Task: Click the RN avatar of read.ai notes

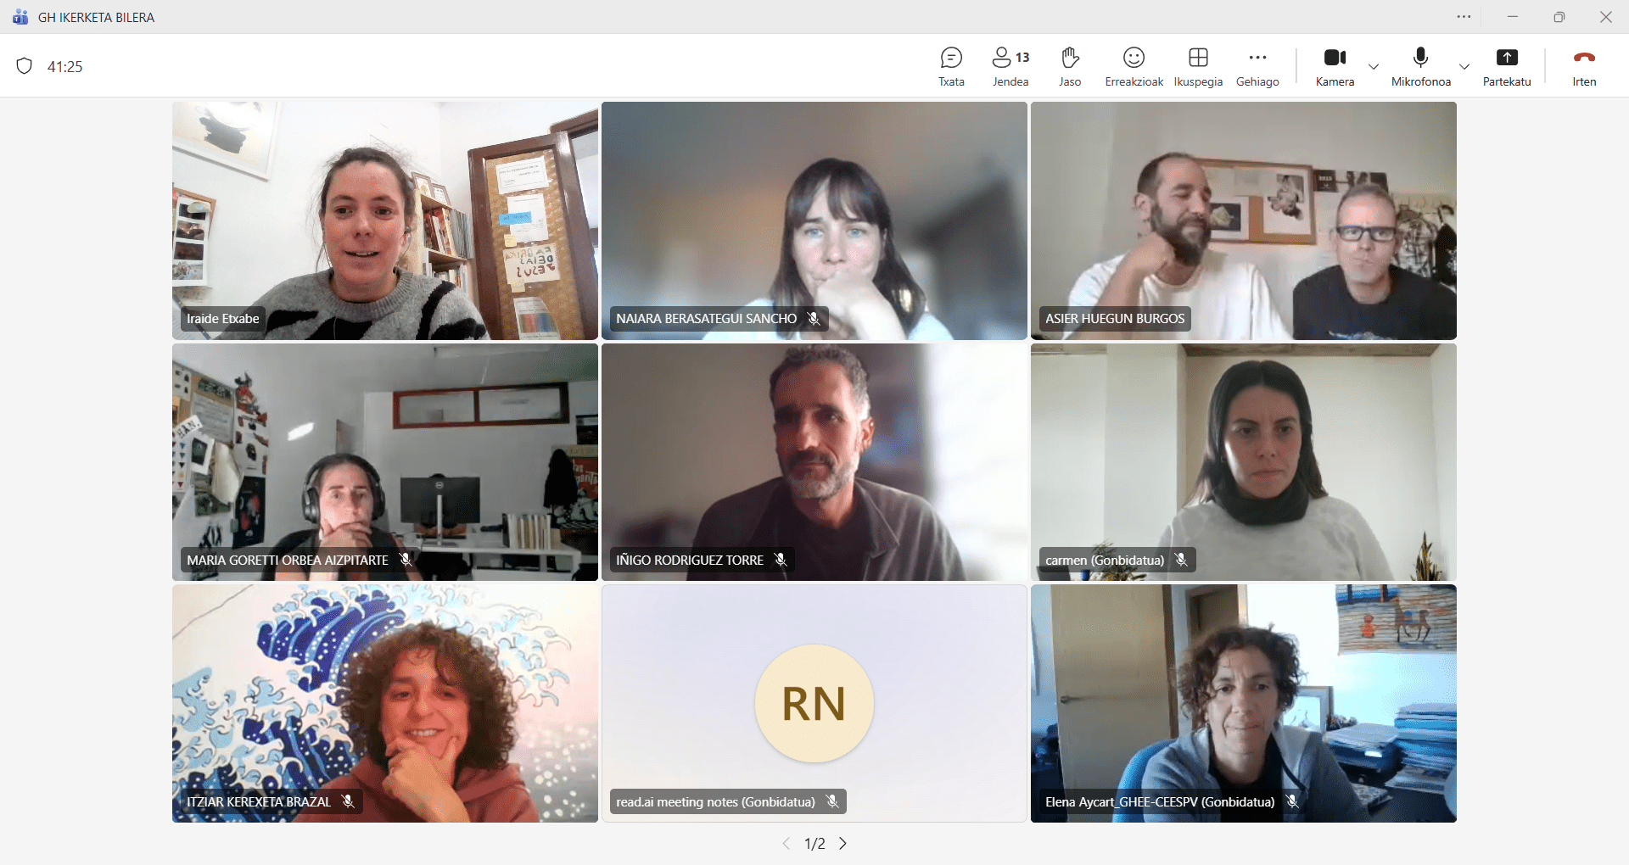Action: click(814, 703)
